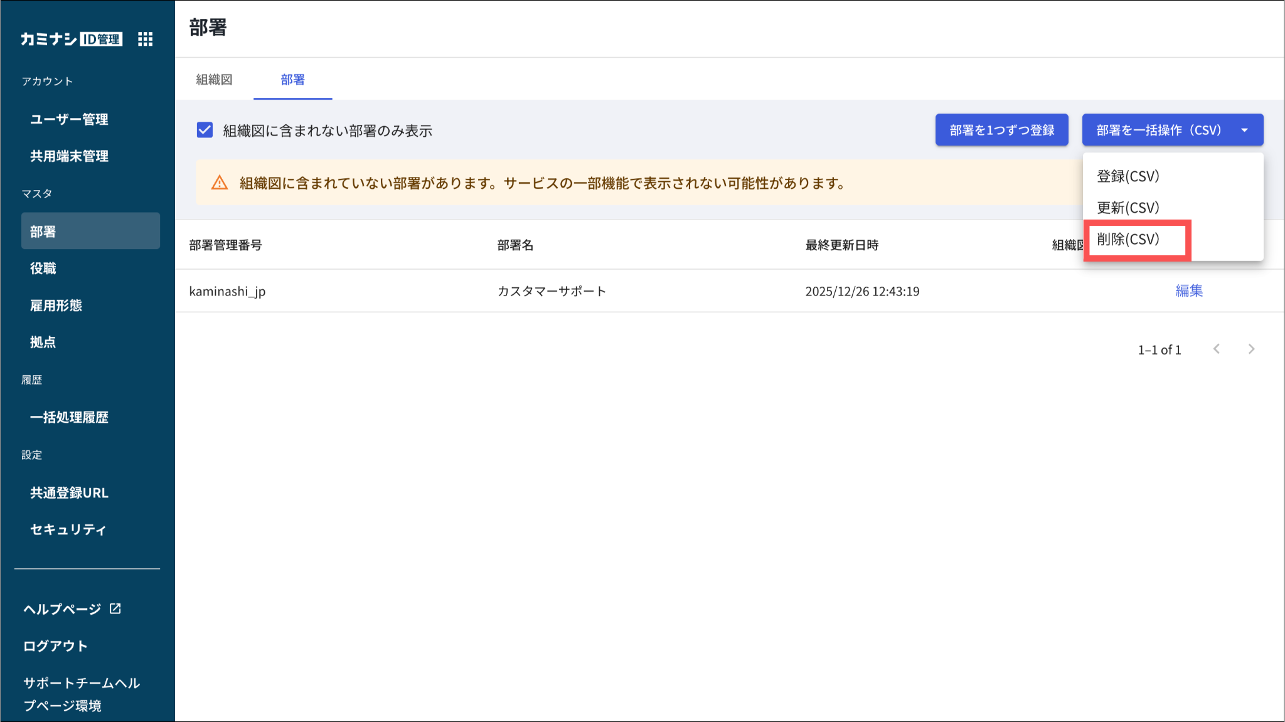Go to previous page arrow
The width and height of the screenshot is (1285, 722).
tap(1216, 349)
